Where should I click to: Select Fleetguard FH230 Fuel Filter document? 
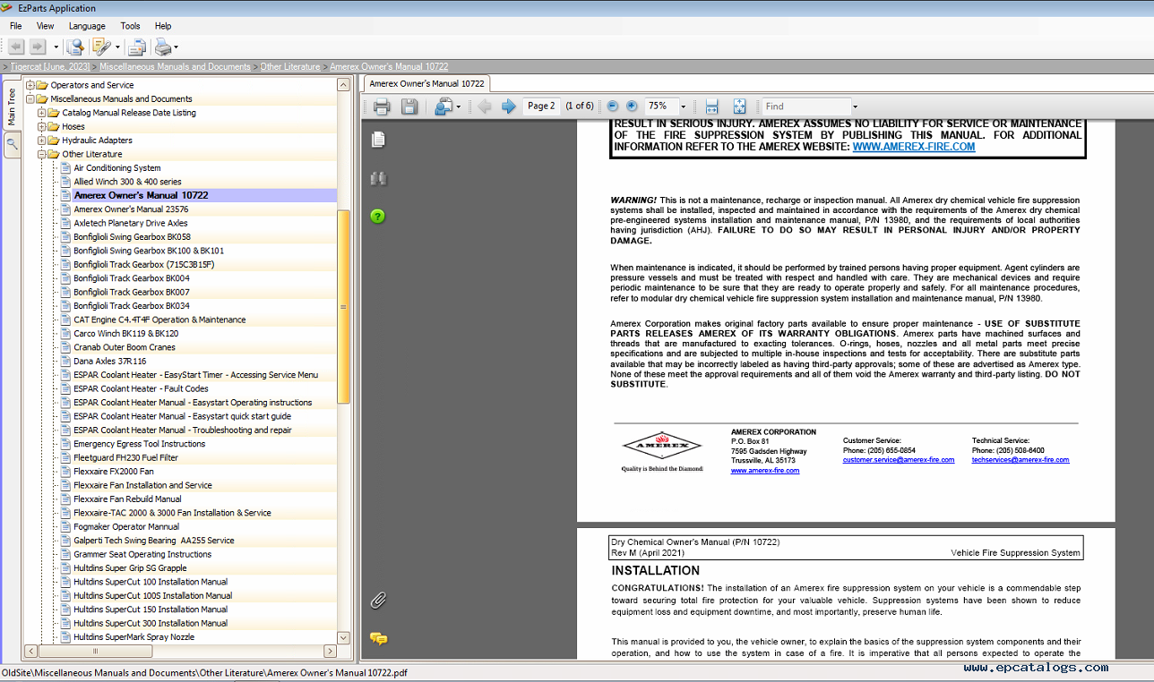point(125,457)
